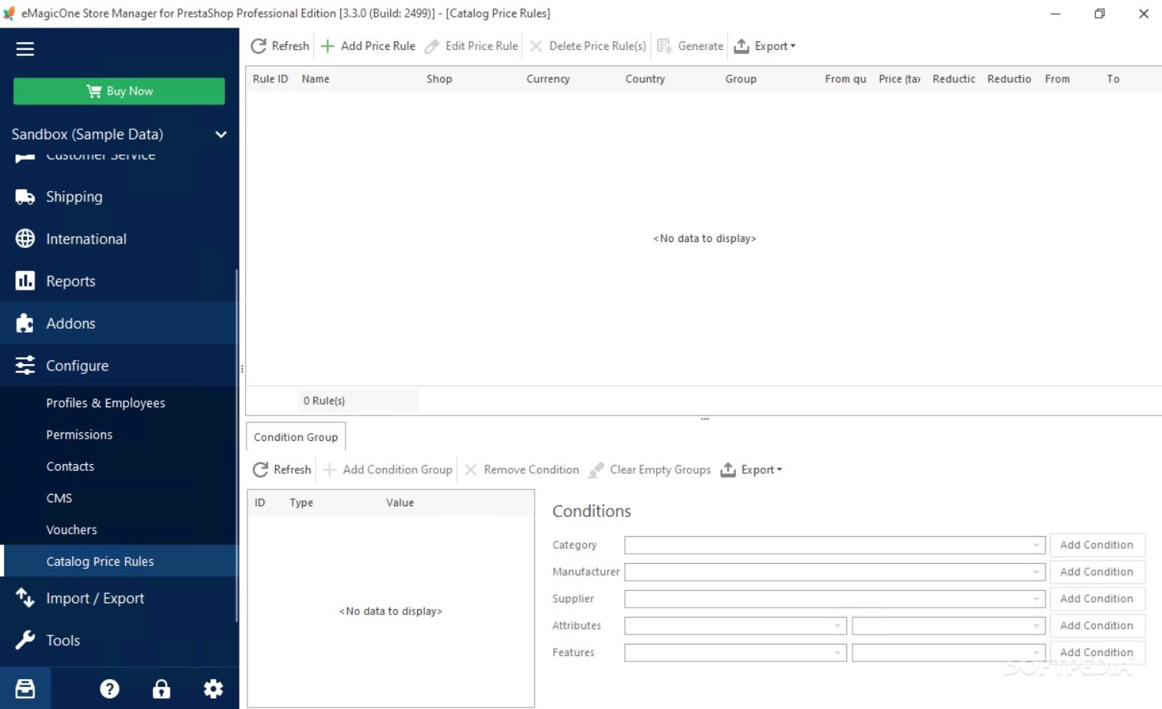Open the Manufacturer combo box

(x=835, y=572)
